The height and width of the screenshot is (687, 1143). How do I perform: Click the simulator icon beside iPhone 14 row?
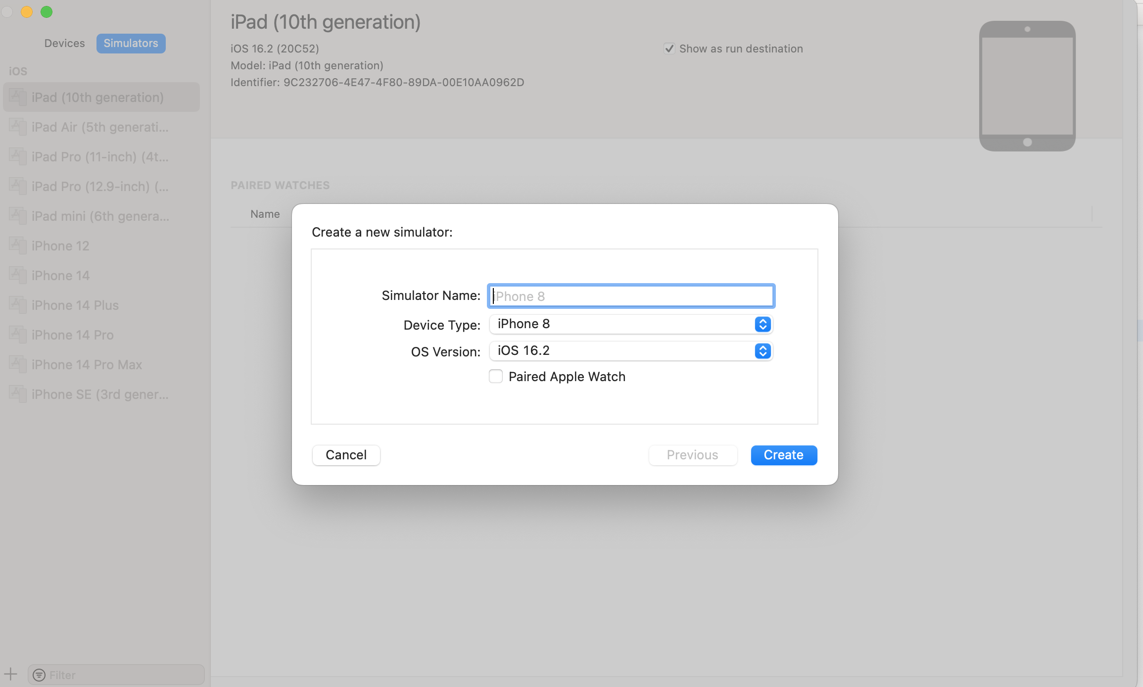18,275
